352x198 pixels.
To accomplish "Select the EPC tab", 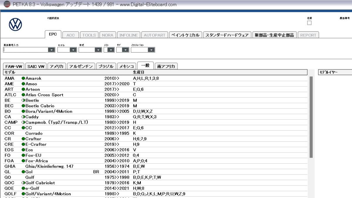I will click(x=53, y=34).
